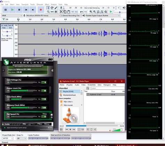Select the Zoom magnifier tool in Audacity tools
165x146 pixels.
pos(48,12)
